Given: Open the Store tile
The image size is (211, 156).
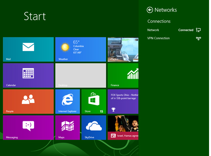Looking at the screenshot, I should [x=94, y=101].
